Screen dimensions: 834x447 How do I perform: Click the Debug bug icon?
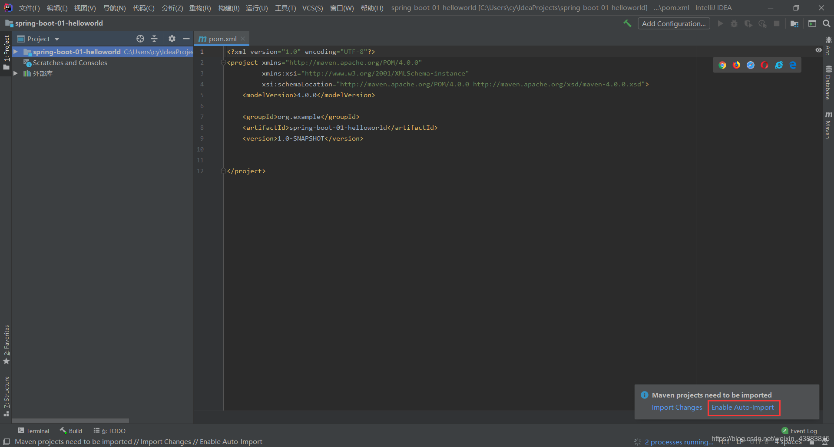[734, 23]
